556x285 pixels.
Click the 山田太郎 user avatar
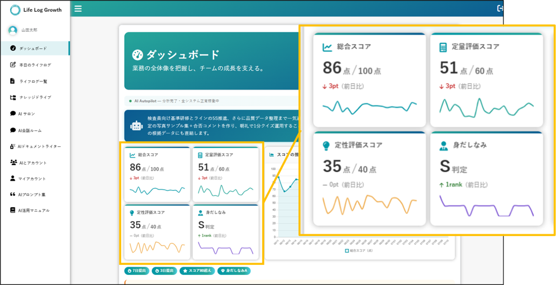[13, 31]
